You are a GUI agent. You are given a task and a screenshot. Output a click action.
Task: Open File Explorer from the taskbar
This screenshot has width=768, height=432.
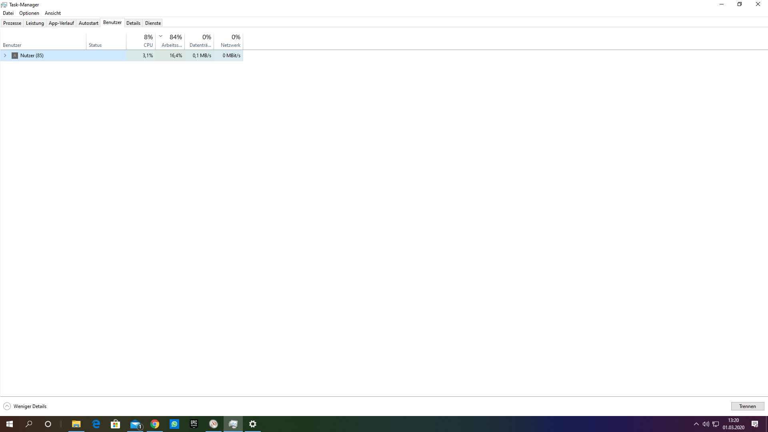point(76,424)
